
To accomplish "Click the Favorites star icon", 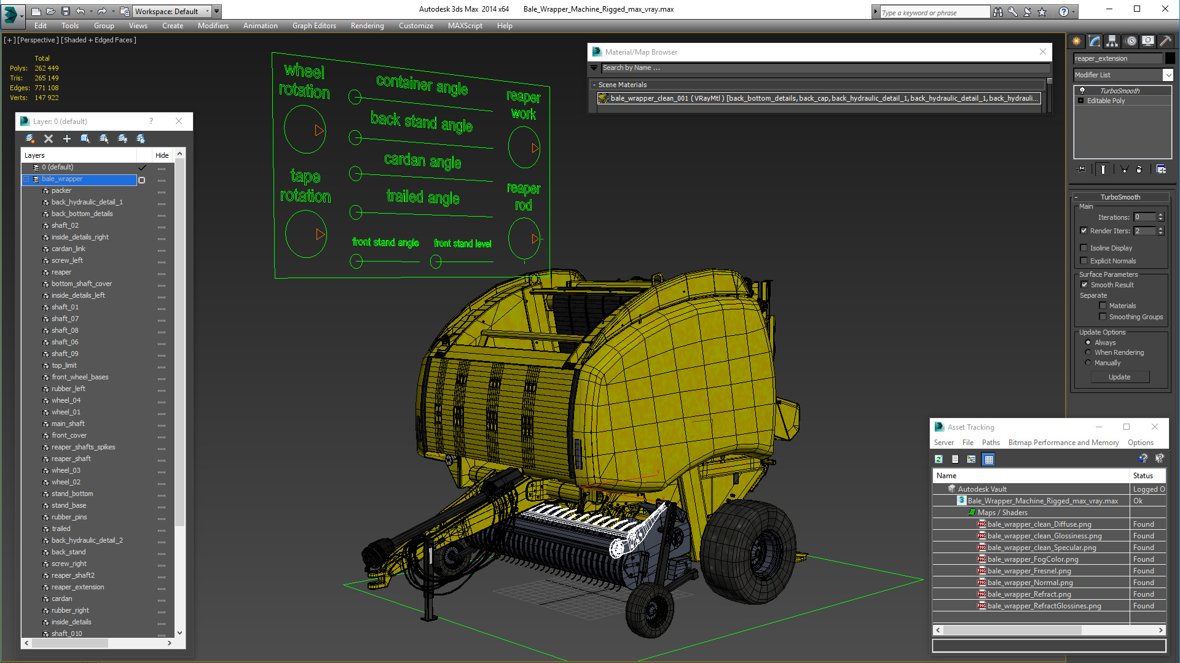I will [x=1042, y=12].
